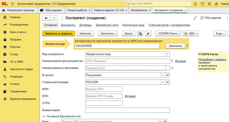Click the Записать и закрыть button
229x122 pixels.
click(x=59, y=33)
